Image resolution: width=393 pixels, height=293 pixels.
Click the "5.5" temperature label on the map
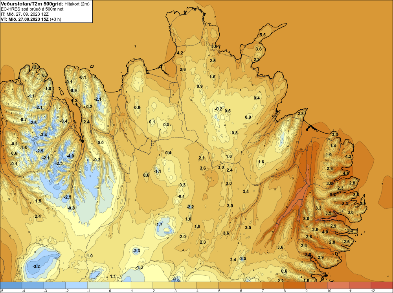[263, 35]
